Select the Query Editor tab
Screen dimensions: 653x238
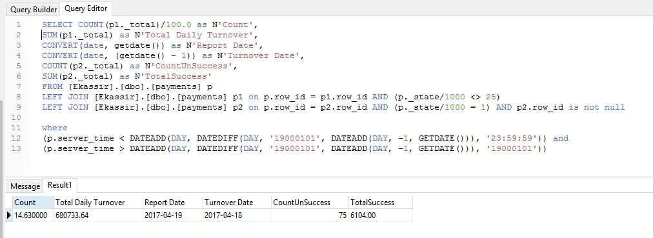coord(86,8)
